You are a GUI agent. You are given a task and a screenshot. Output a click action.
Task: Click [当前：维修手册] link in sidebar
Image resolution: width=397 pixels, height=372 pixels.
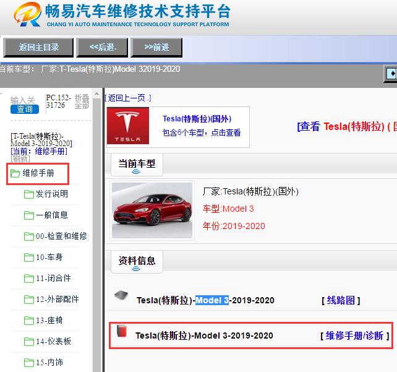pos(39,151)
